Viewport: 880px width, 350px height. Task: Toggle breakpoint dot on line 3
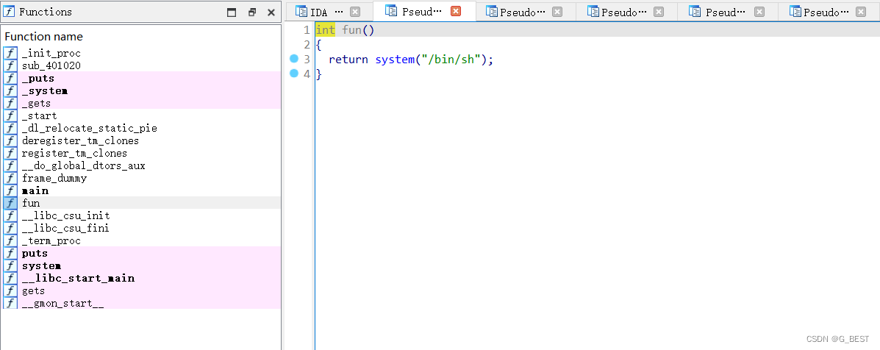pos(293,58)
